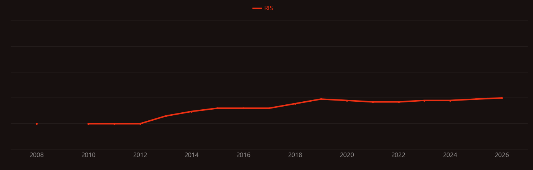
Task: Click the 2014 x-axis label
Action: click(x=191, y=155)
